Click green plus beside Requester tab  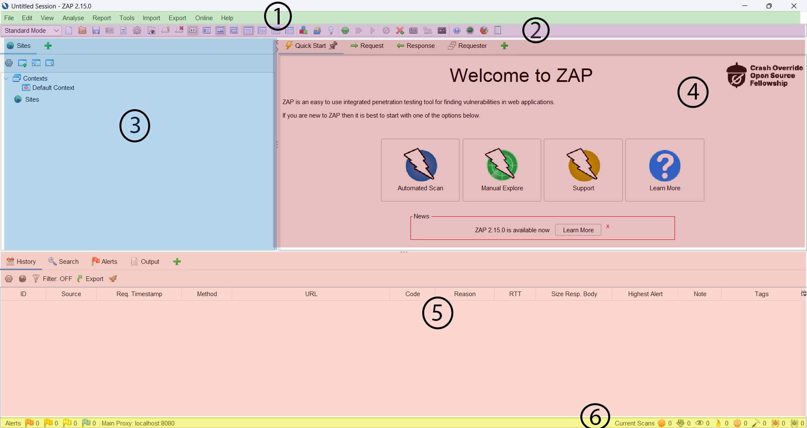(x=505, y=46)
